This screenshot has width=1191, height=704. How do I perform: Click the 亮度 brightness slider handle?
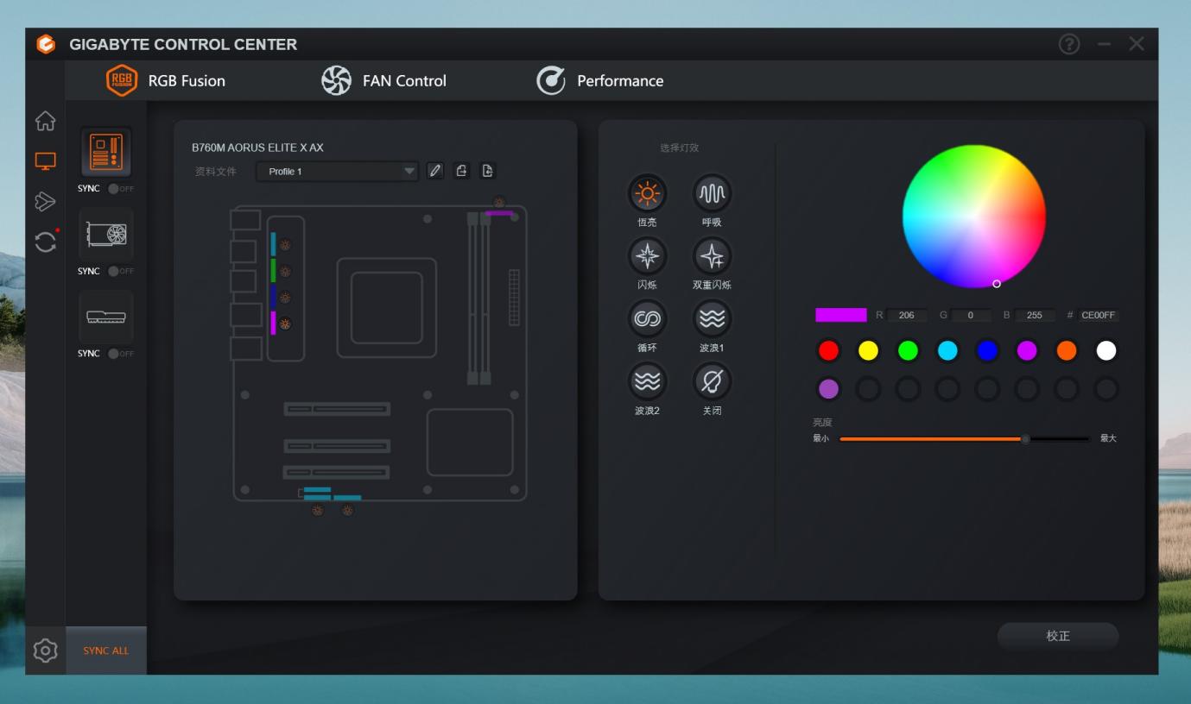[x=1025, y=439]
